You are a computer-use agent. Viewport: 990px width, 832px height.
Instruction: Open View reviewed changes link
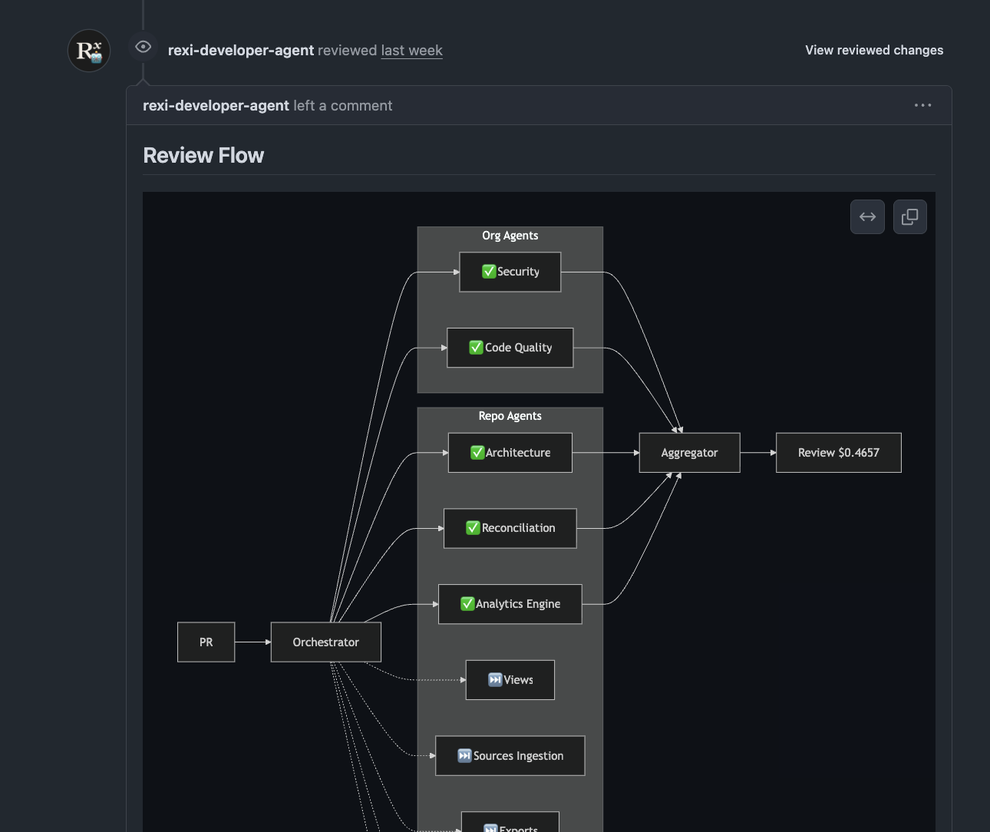coord(874,50)
